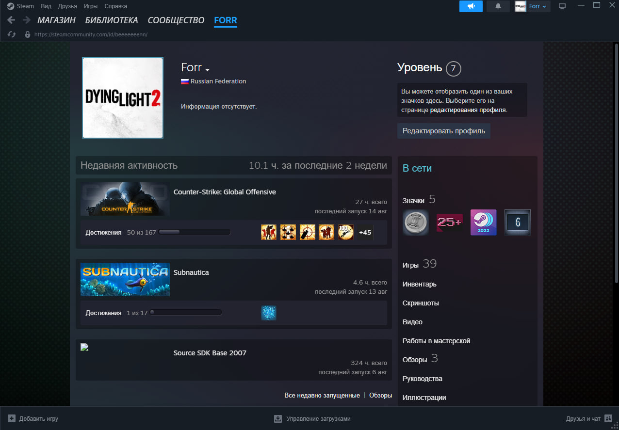The width and height of the screenshot is (619, 430).
Task: Show the +45 more CS:GO achievements
Action: 365,232
